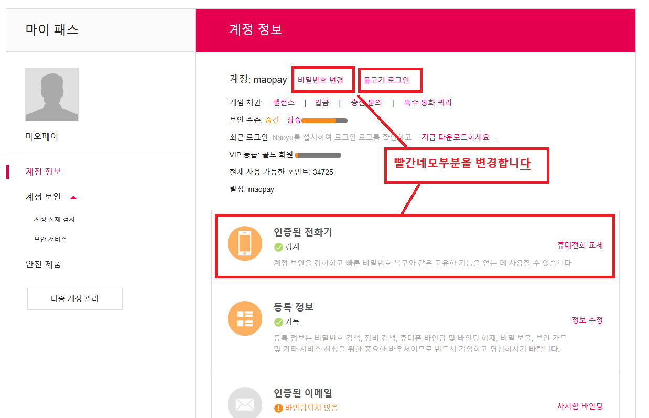Select 안전 제품 in the sidebar
Image resolution: width=649 pixels, height=418 pixels.
click(x=44, y=264)
